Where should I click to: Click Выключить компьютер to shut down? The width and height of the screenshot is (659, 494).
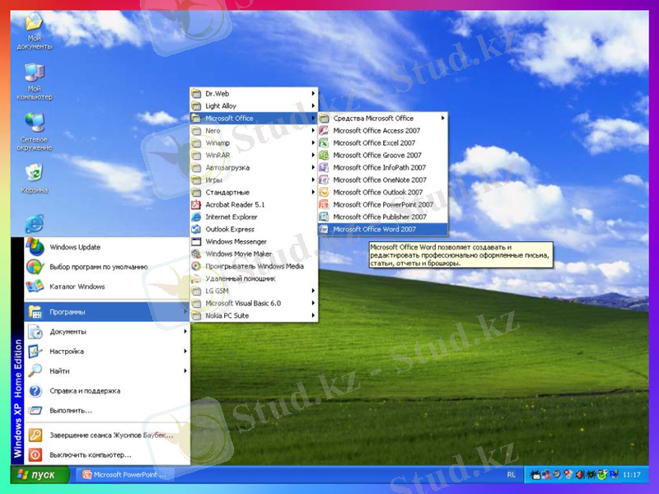click(90, 454)
